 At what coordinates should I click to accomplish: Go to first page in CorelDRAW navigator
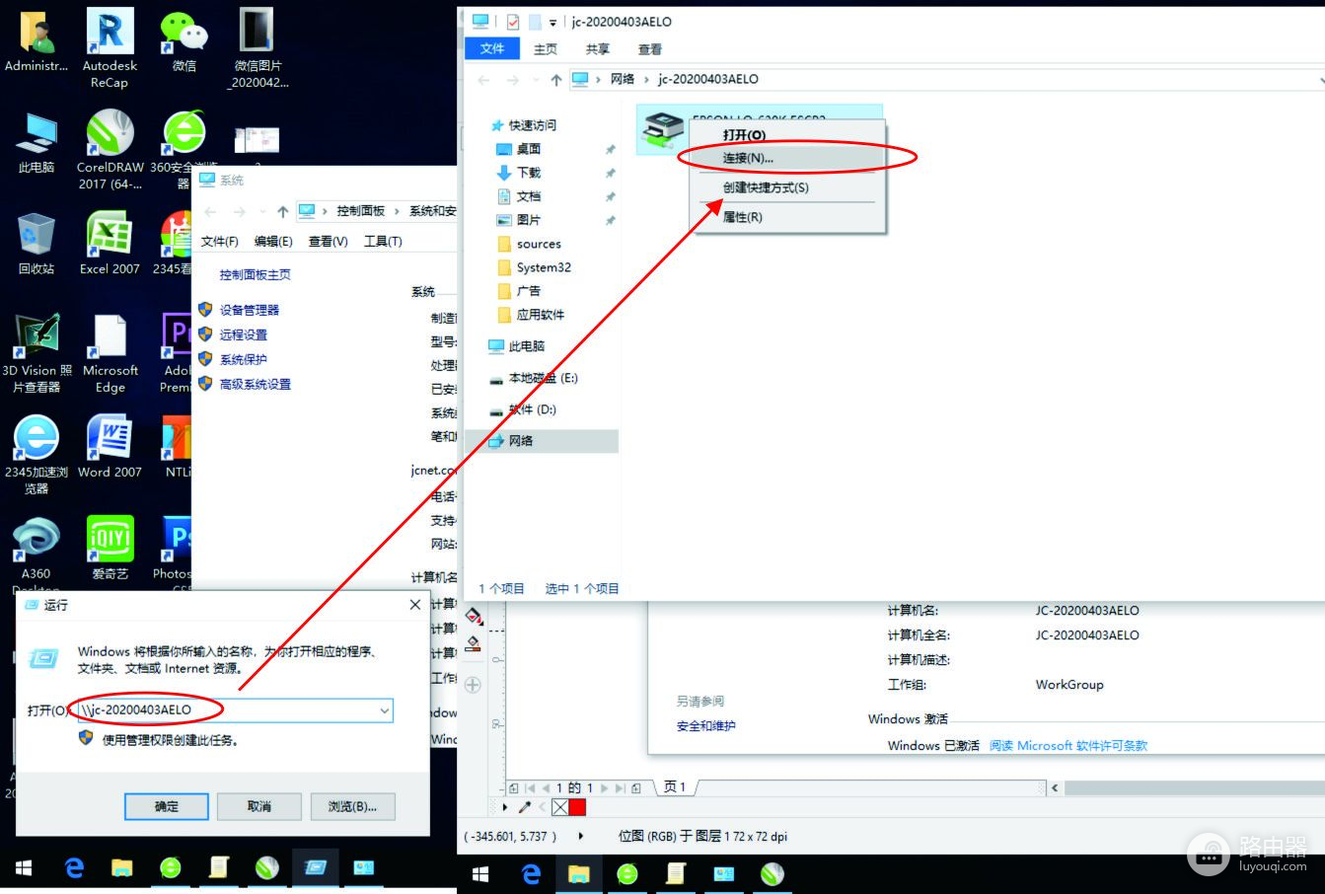click(530, 788)
